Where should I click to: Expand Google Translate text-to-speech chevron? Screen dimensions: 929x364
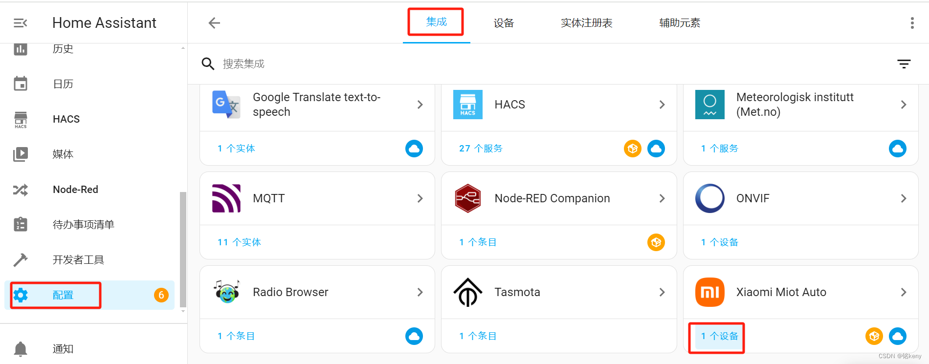click(x=420, y=105)
